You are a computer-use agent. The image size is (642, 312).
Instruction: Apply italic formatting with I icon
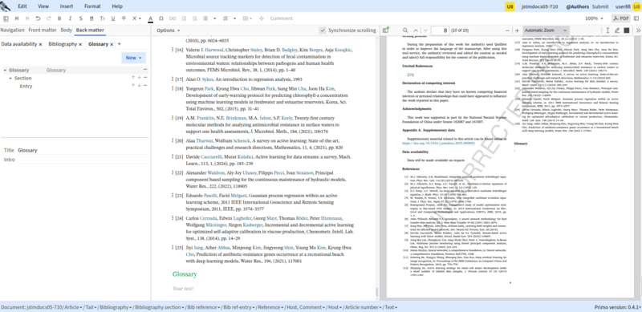click(70, 18)
